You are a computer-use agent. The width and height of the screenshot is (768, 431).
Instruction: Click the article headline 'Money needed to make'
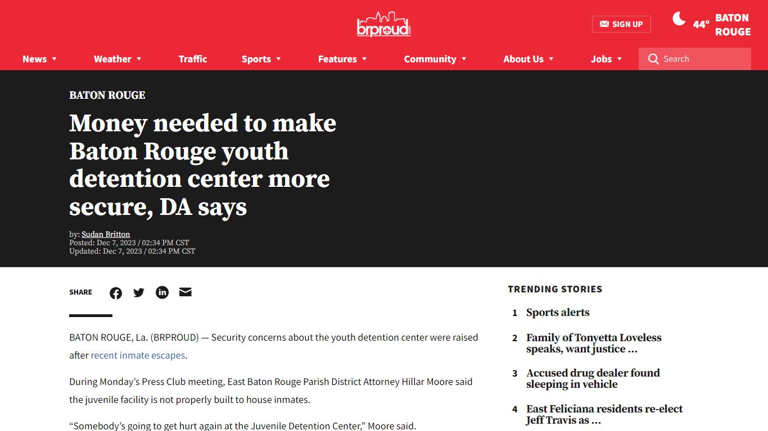point(203,165)
